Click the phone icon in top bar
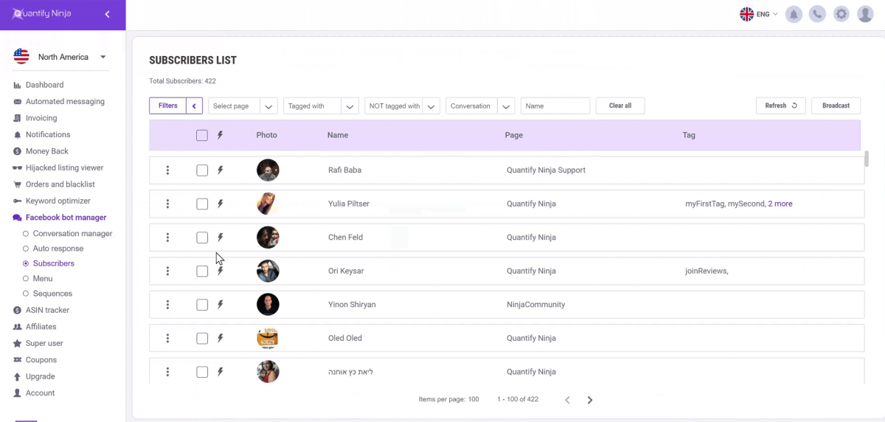The height and width of the screenshot is (422, 885). [x=817, y=14]
